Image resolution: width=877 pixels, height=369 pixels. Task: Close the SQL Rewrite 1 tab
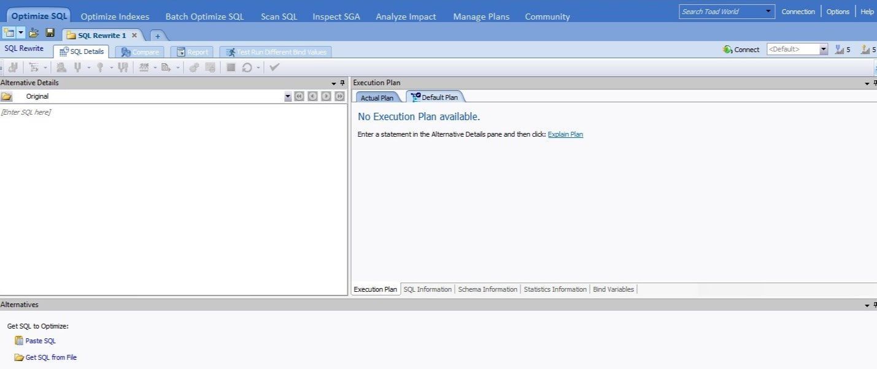pyautogui.click(x=134, y=35)
